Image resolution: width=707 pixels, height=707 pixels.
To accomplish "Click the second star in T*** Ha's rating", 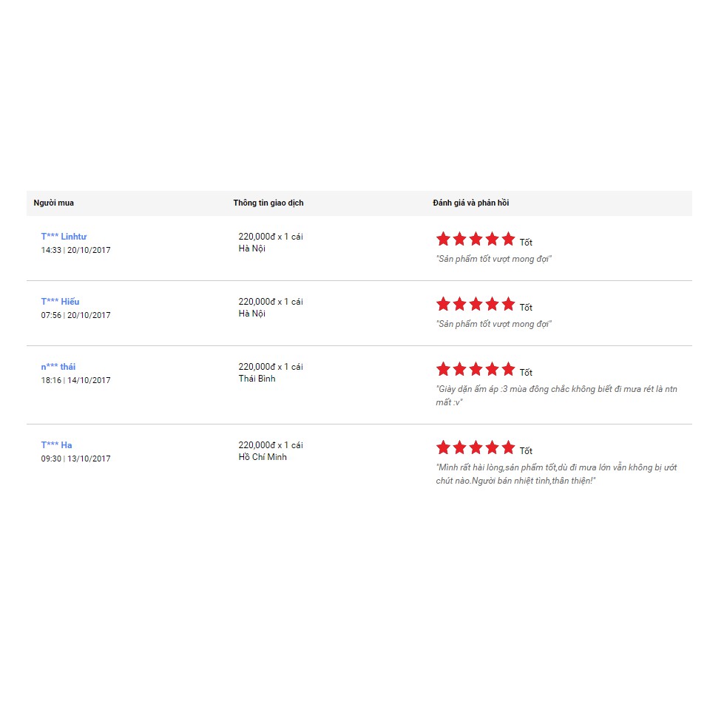I will [459, 447].
